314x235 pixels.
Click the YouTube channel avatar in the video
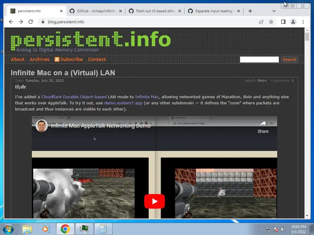[x=42, y=126]
